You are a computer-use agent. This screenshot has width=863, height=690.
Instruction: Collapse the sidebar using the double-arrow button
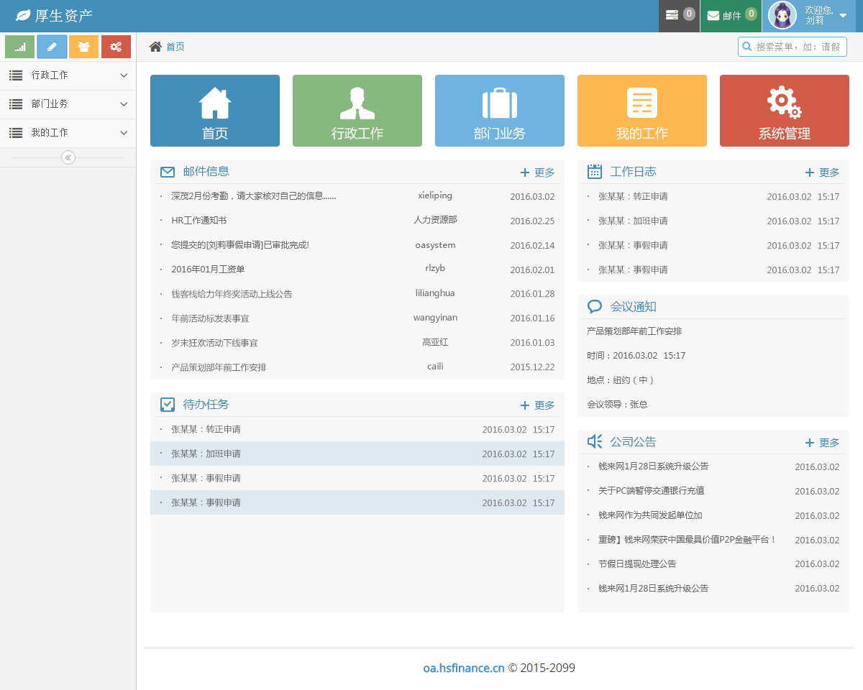point(68,157)
